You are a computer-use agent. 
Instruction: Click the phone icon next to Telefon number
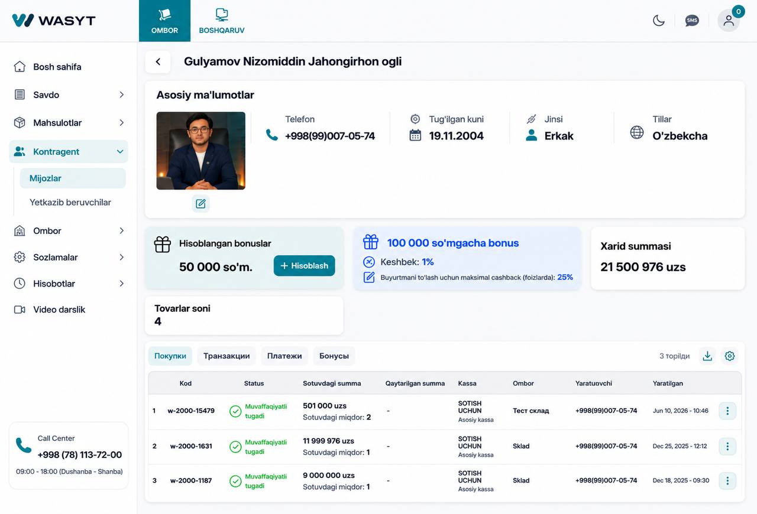click(x=272, y=135)
